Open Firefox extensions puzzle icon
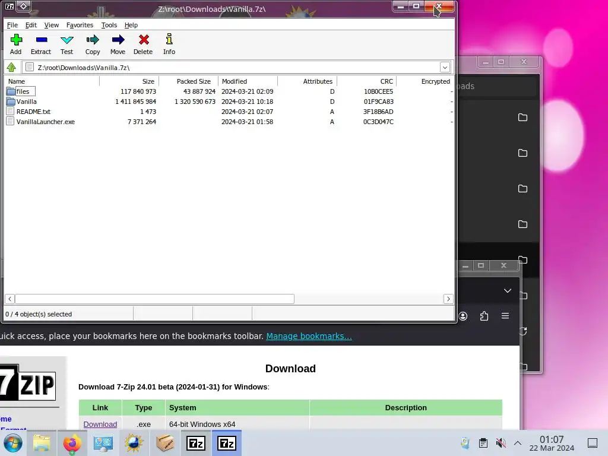The image size is (608, 456). [484, 316]
